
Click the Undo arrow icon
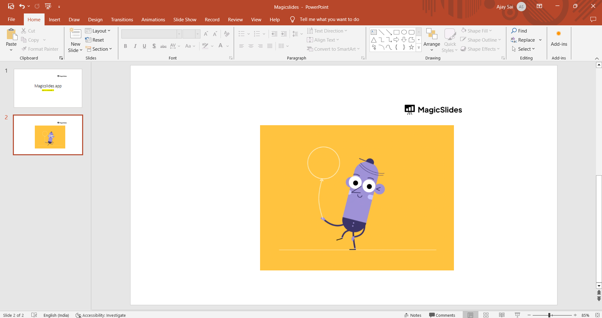pyautogui.click(x=22, y=6)
